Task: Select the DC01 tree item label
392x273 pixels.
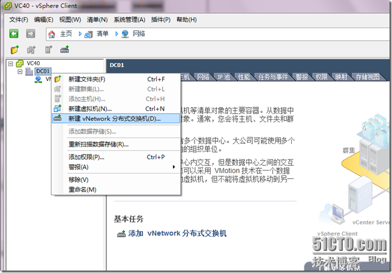Action: (43, 71)
